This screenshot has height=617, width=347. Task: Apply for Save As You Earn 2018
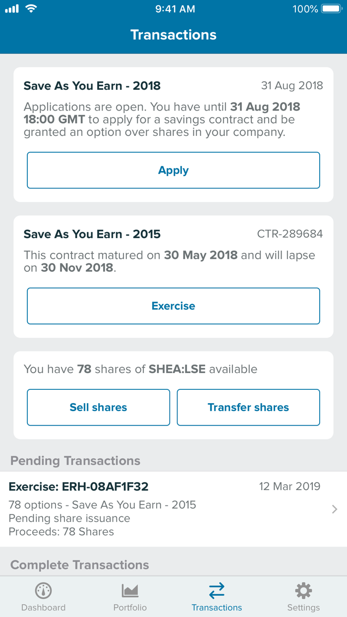point(173,170)
